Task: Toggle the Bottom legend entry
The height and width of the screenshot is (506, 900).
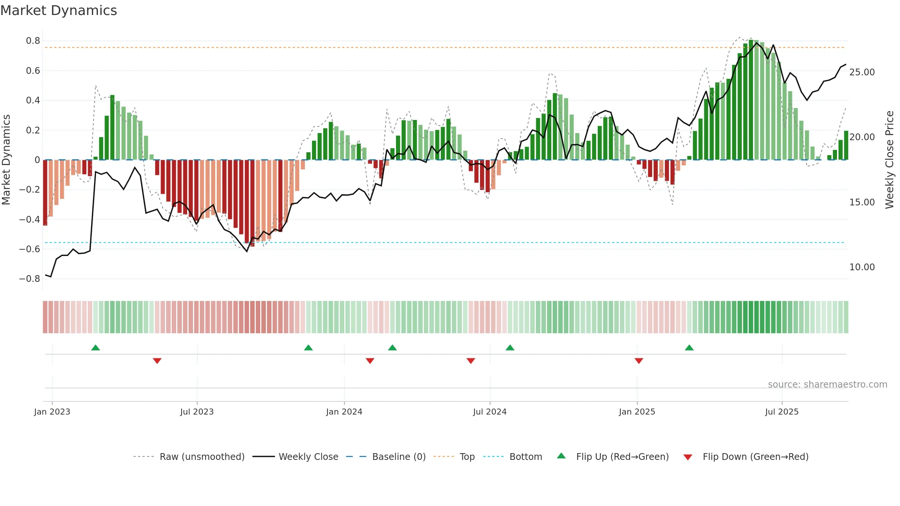Action: (513, 457)
